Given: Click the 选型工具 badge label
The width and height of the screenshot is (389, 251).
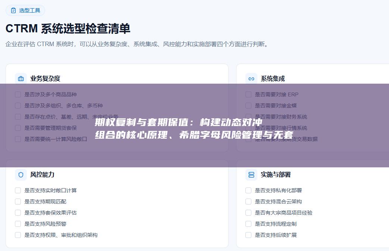Looking at the screenshot, I should (x=29, y=10).
